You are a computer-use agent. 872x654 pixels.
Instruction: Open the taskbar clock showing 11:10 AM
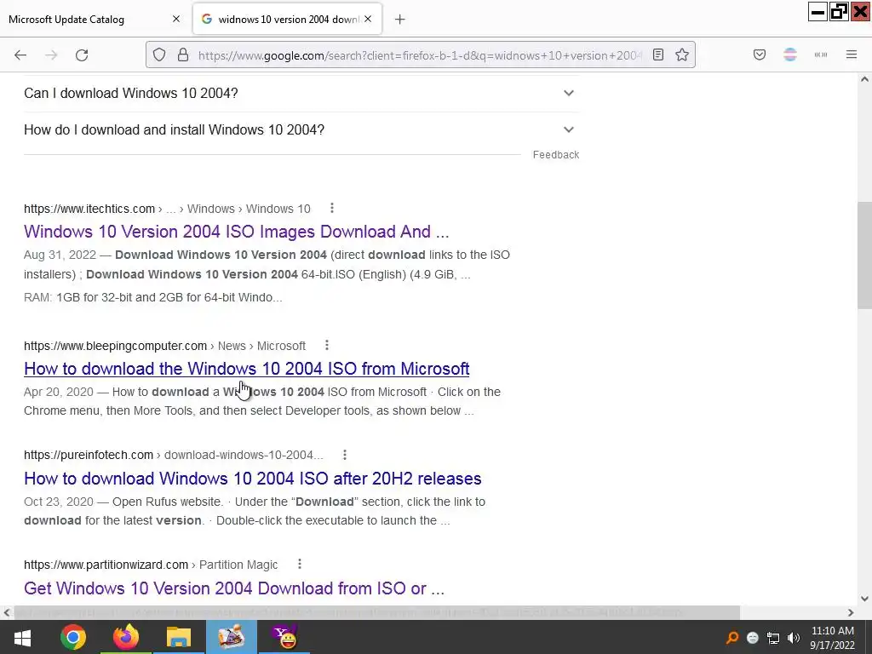(832, 638)
